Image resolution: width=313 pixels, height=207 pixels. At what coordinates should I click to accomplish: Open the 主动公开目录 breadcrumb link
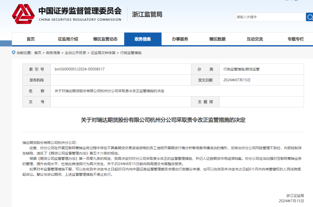pyautogui.click(x=75, y=53)
